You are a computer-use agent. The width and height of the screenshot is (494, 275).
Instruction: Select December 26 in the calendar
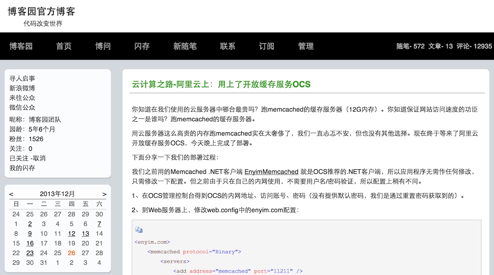coord(72,253)
